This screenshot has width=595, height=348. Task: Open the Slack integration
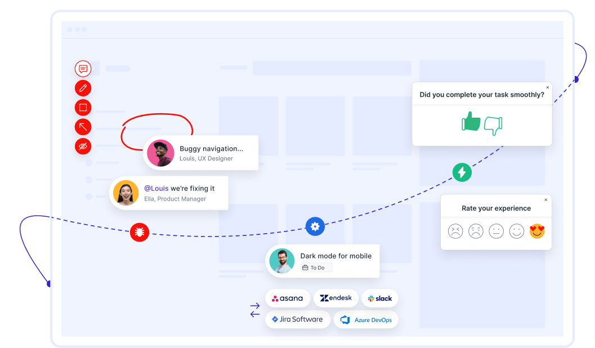[x=379, y=298]
